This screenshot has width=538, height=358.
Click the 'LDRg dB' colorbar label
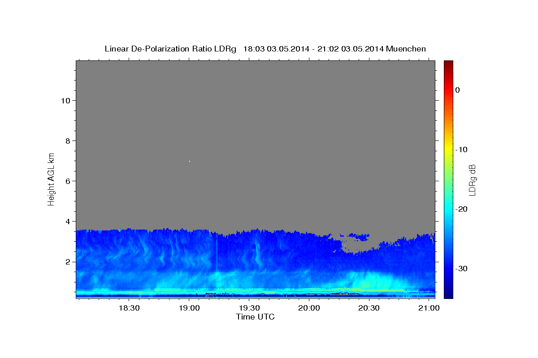[x=472, y=179]
